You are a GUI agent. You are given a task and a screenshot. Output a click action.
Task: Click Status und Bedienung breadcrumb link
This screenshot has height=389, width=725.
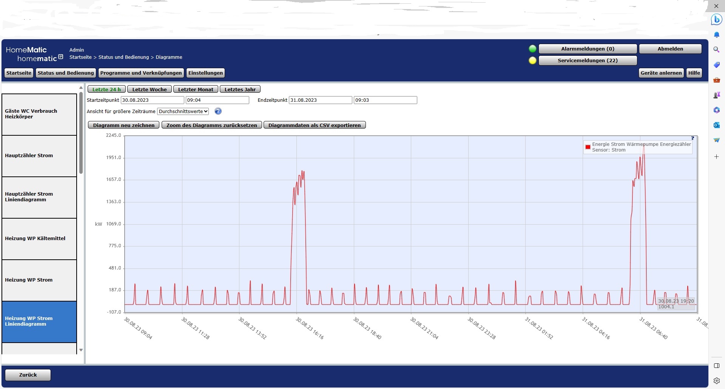123,57
